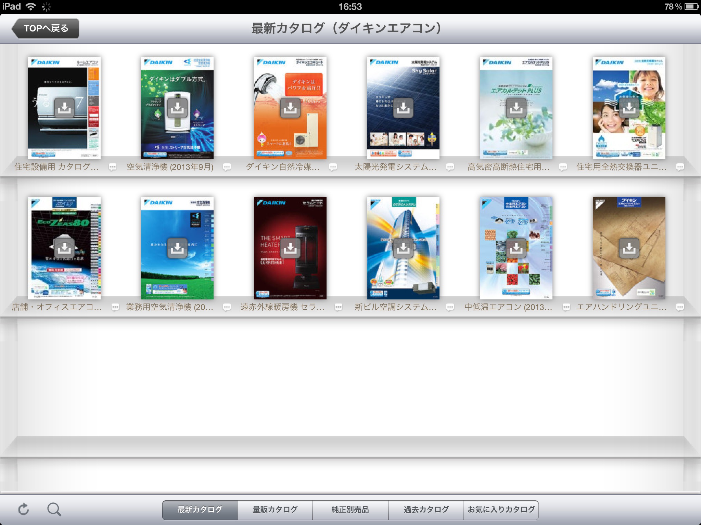This screenshot has height=525, width=701.
Task: Download the 中低温エアコン catalog
Action: click(516, 248)
